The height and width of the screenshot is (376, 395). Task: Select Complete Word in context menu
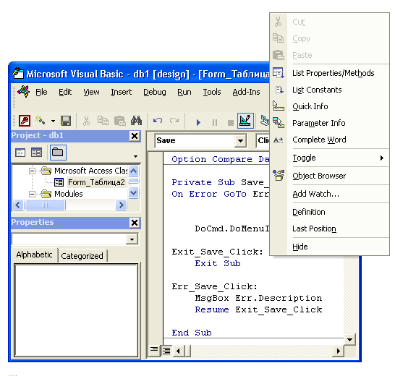coord(329,140)
